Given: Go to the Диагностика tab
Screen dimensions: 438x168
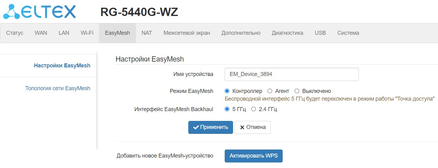Looking at the screenshot, I should pos(287,33).
